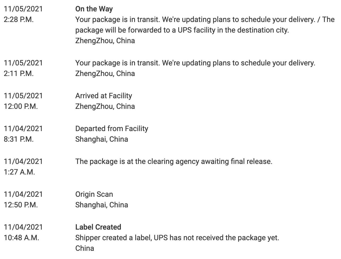Click the 12:50 P.M. time entry
The image size is (341, 259).
point(21,205)
